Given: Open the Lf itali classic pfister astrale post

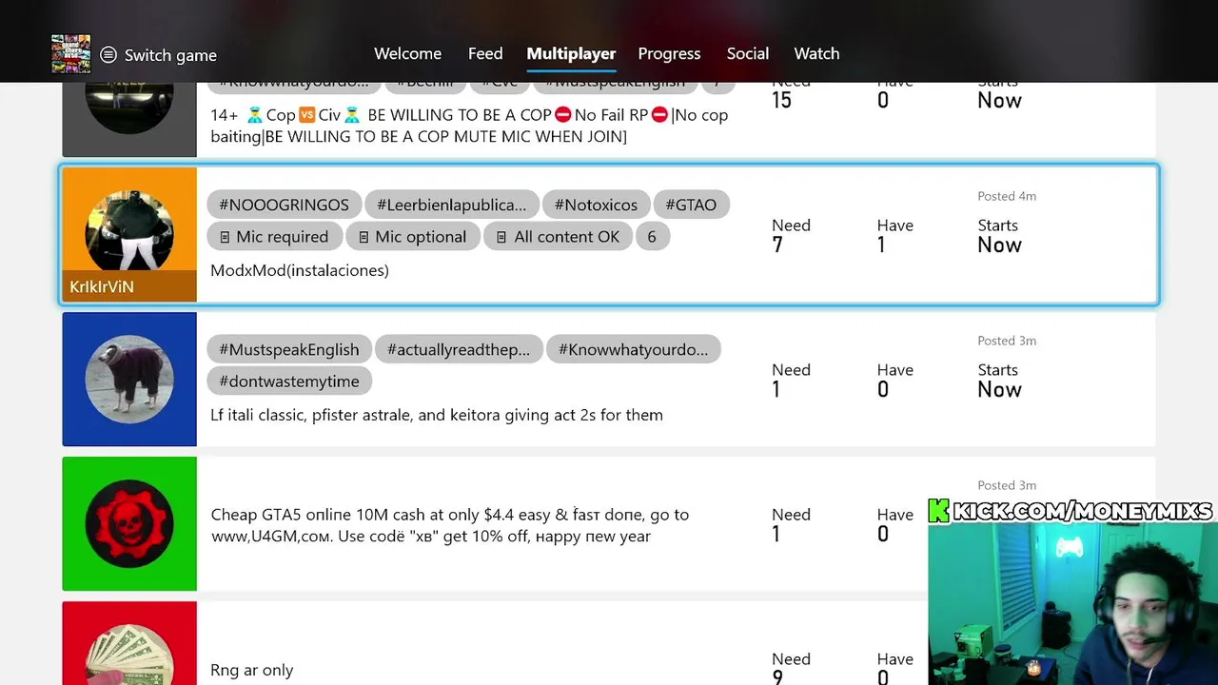Looking at the screenshot, I should click(x=609, y=379).
